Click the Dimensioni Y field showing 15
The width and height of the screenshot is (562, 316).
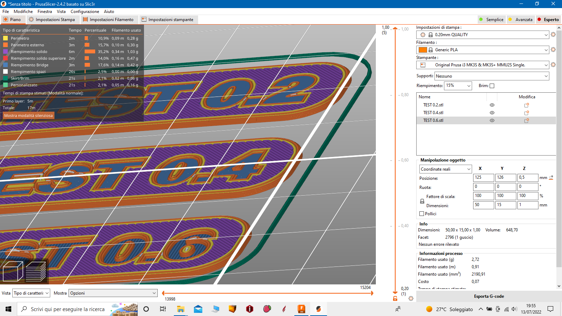pos(506,205)
